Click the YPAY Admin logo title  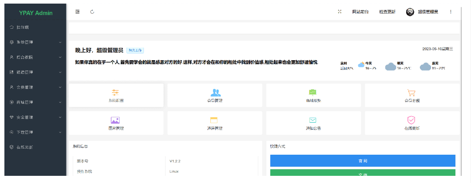[x=36, y=13]
